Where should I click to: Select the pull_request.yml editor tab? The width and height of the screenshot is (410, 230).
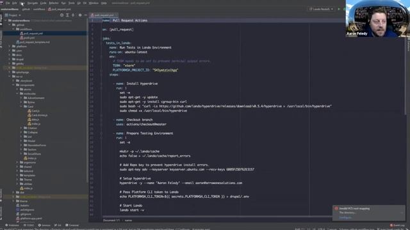[x=103, y=15]
